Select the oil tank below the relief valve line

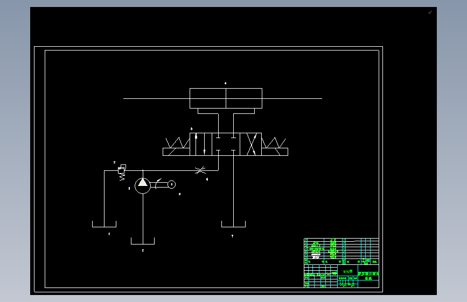104,224
